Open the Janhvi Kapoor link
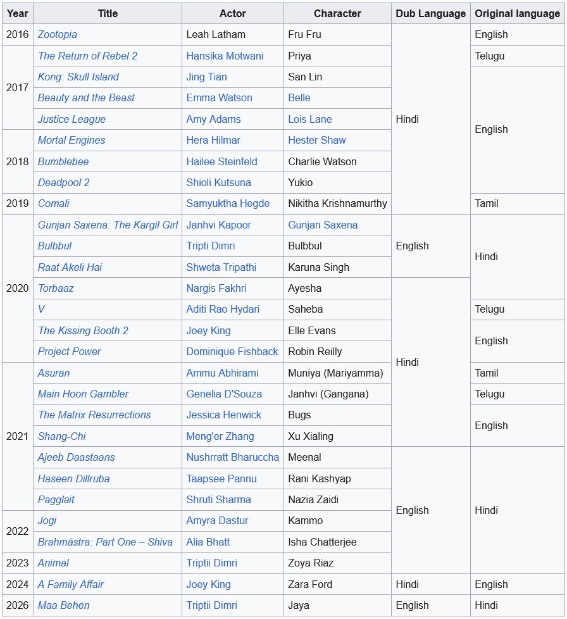The height and width of the screenshot is (619, 567). tap(218, 225)
